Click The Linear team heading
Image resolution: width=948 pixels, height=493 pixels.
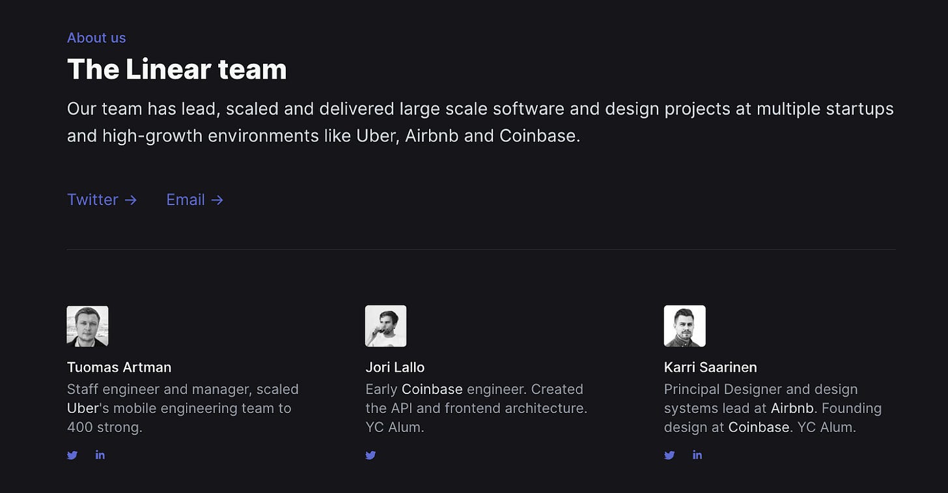click(177, 69)
